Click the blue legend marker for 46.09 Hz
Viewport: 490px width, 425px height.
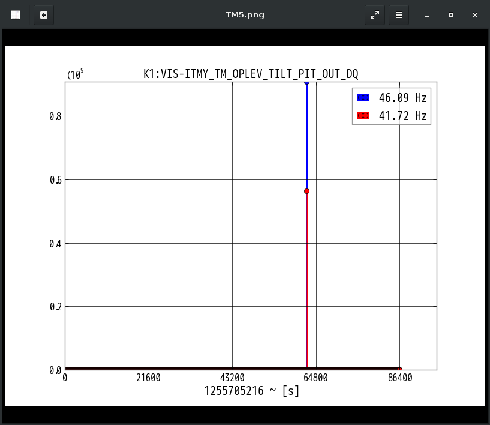click(x=363, y=98)
